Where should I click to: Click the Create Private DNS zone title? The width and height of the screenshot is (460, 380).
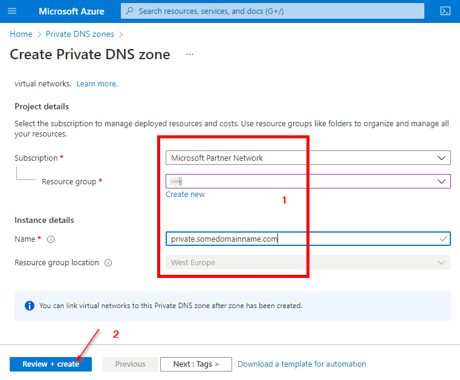pyautogui.click(x=90, y=54)
